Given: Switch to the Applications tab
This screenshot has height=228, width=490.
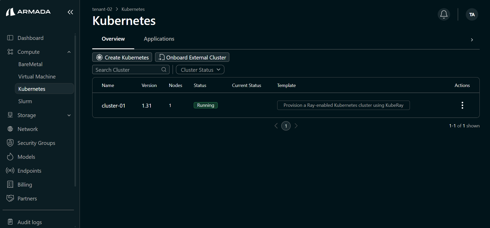Looking at the screenshot, I should (x=159, y=39).
